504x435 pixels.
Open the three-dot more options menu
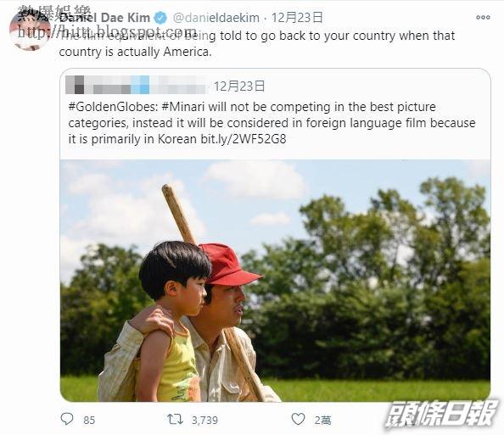483,17
